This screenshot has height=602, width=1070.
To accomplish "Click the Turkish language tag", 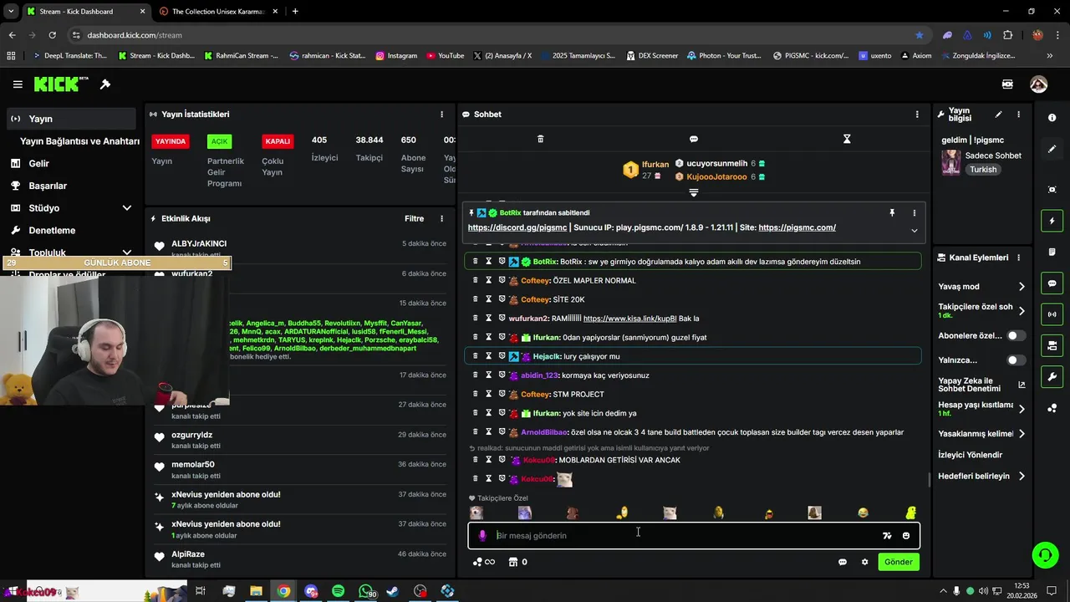I will point(983,170).
